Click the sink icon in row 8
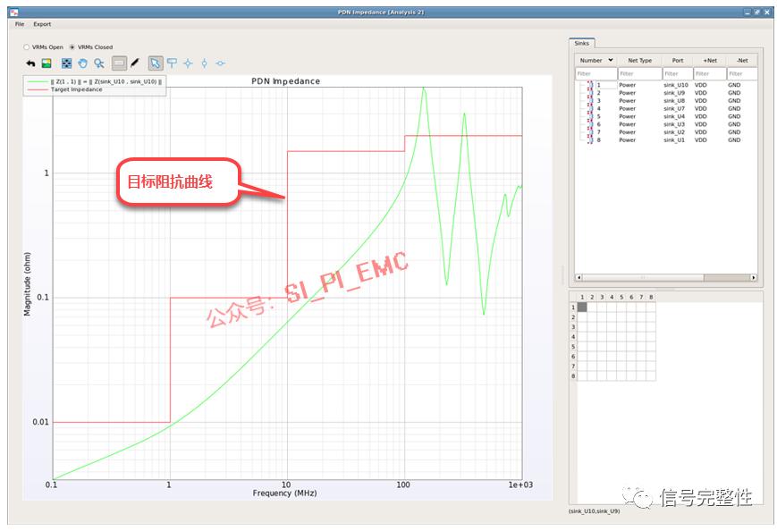777x531 pixels. (590, 140)
